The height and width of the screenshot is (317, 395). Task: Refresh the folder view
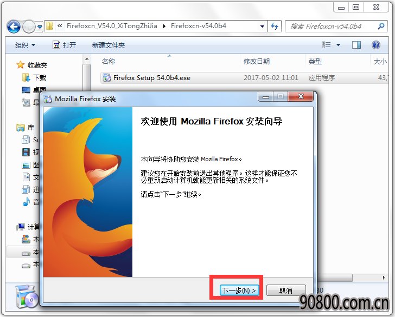275,27
